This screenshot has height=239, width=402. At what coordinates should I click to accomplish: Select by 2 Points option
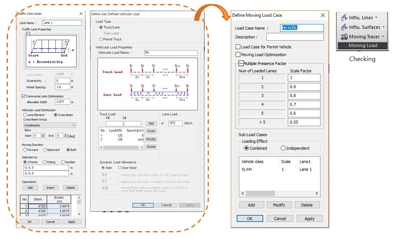pyautogui.click(x=25, y=162)
